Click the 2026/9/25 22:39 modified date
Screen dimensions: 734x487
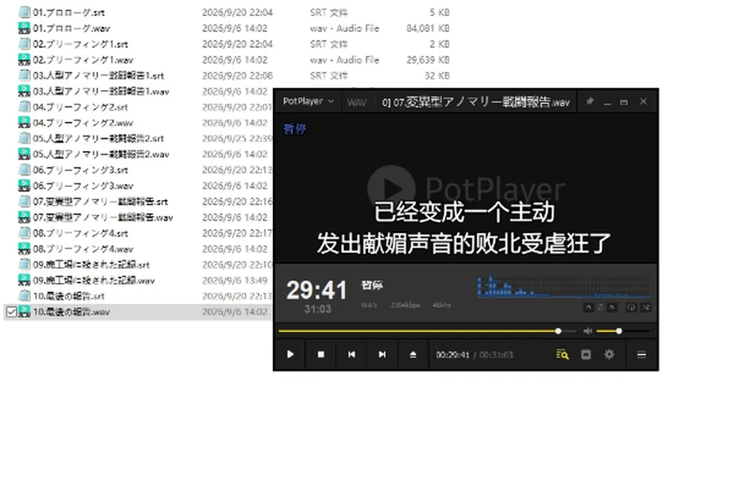pos(237,138)
